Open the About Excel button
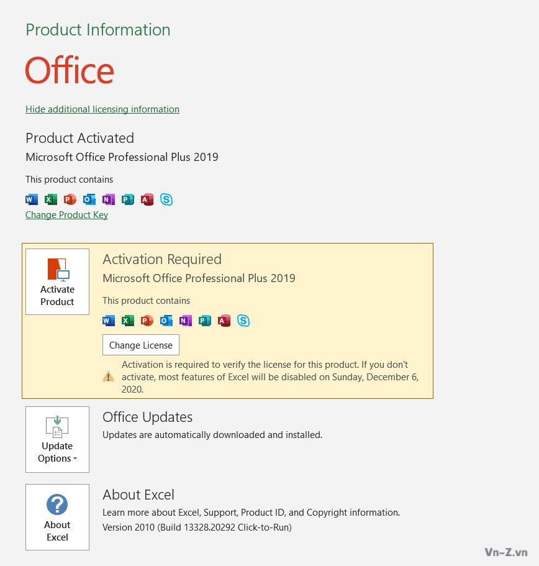This screenshot has width=539, height=566. pyautogui.click(x=57, y=517)
